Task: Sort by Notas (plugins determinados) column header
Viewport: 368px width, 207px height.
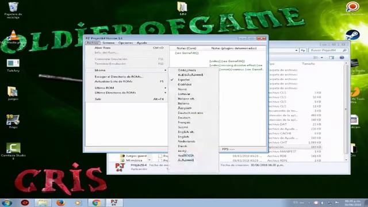Action: tap(234, 48)
